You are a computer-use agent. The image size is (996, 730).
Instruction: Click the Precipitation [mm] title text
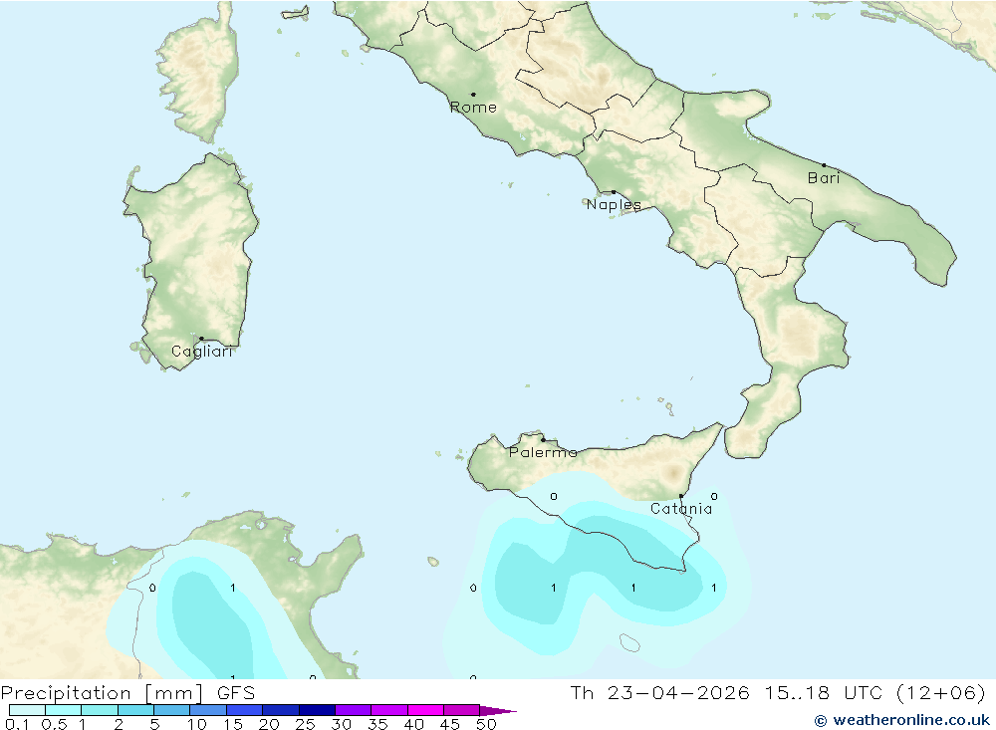point(102,693)
